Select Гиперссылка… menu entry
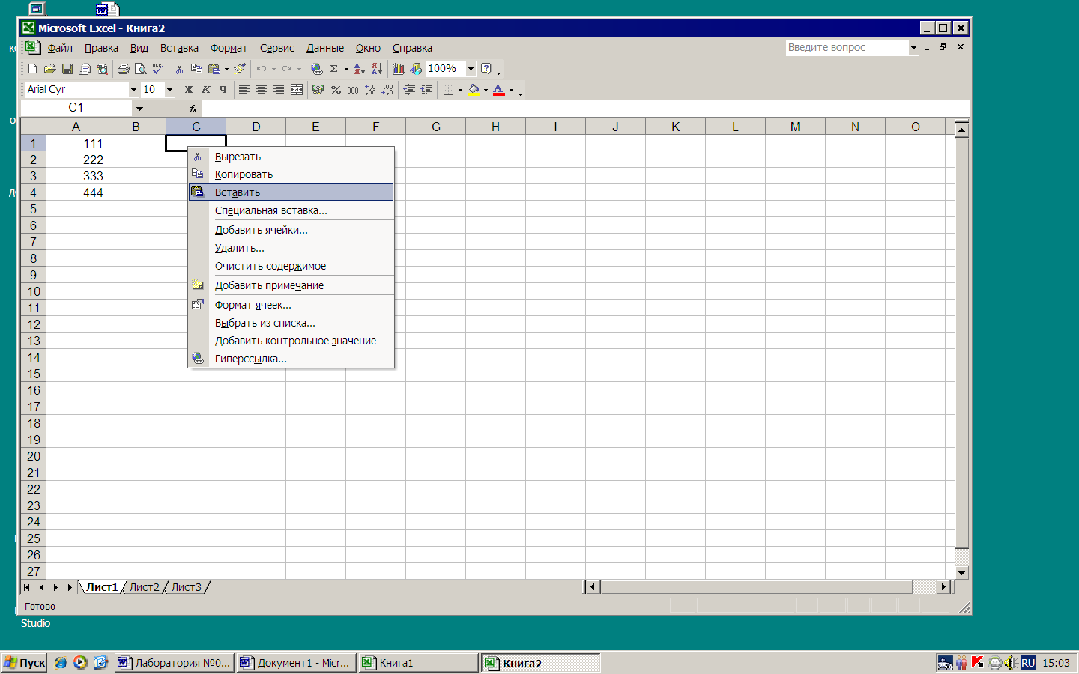The image size is (1079, 674). 291,359
